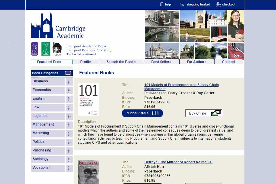Click the green LBP logo badge
This screenshot has height=184, width=276.
pyautogui.click(x=46, y=49)
